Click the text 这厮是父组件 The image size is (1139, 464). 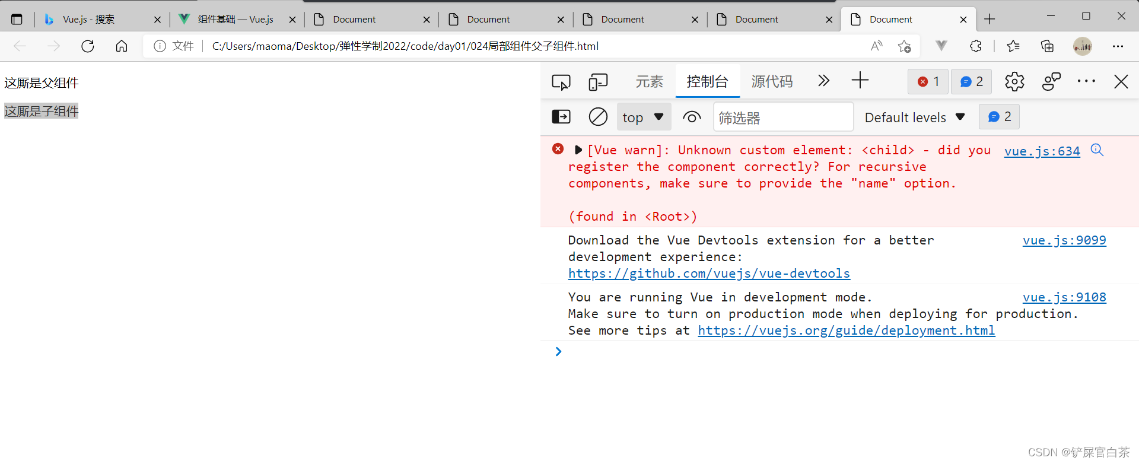pos(42,83)
